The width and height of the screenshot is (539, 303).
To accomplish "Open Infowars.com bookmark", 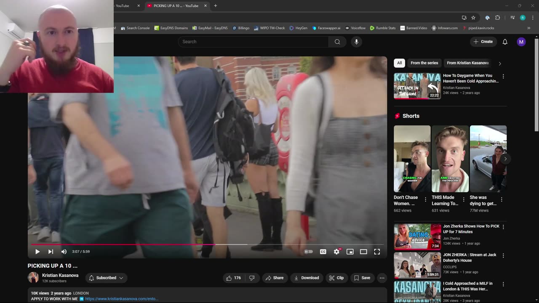I will tap(445, 28).
